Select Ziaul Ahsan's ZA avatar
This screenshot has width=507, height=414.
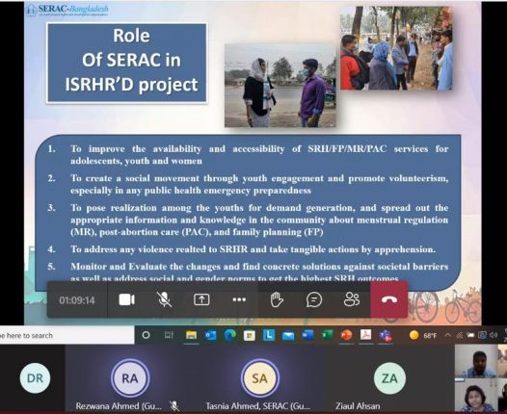coord(389,378)
